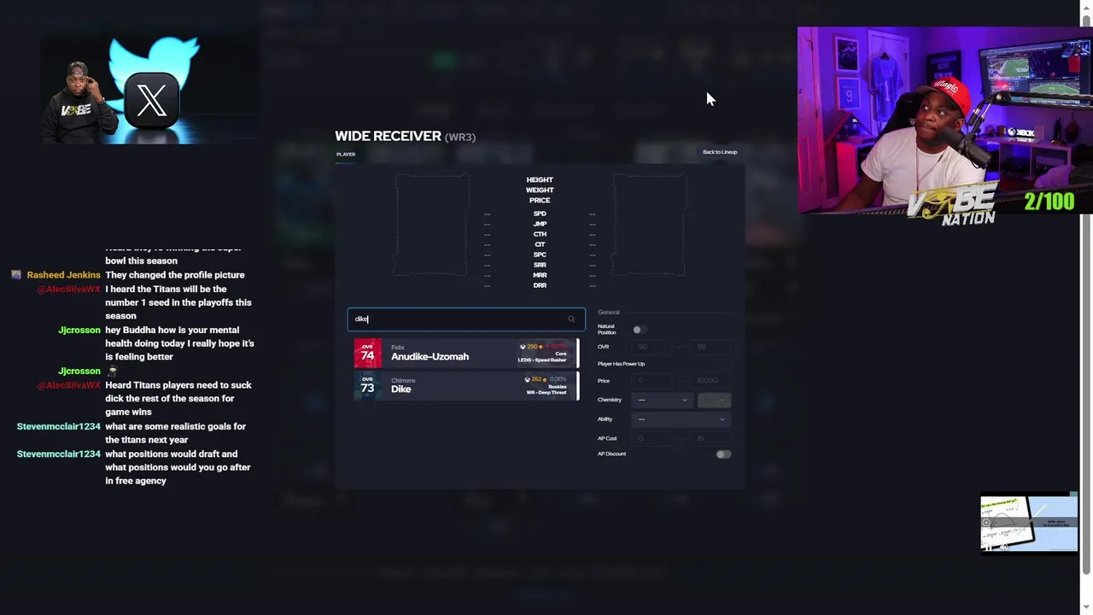The image size is (1093, 615).
Task: Click the scrollbar up arrow at top
Action: coord(1086,7)
